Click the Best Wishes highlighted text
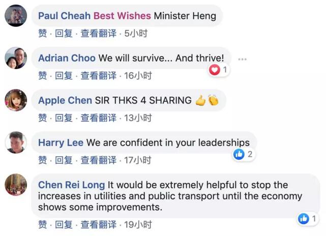 coord(122,16)
